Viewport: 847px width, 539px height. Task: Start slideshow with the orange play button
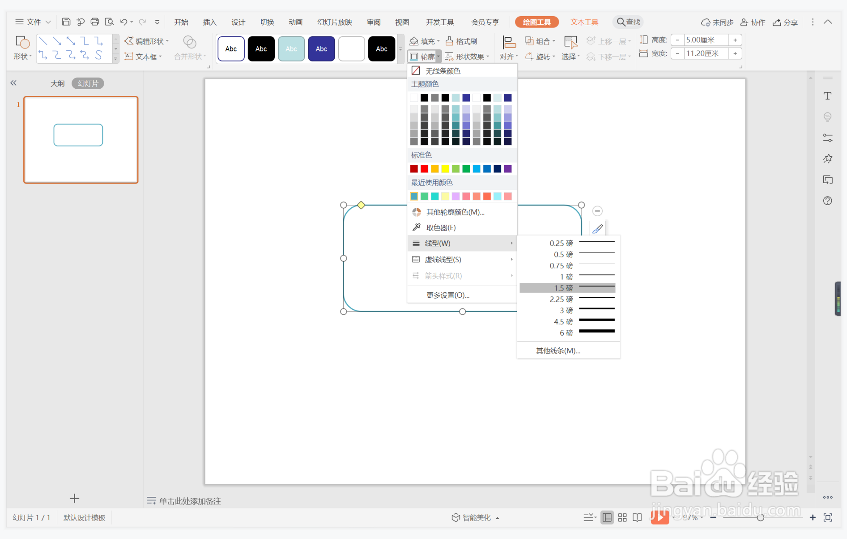coord(660,517)
